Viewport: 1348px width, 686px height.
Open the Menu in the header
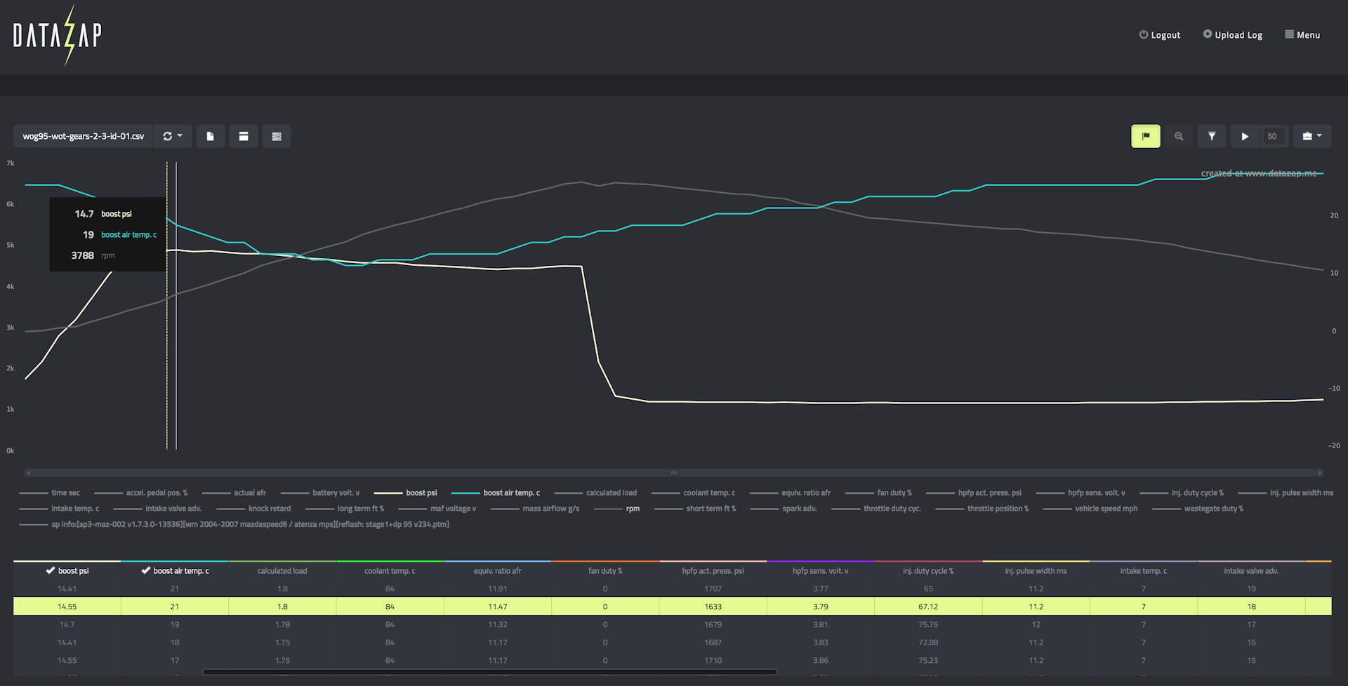pyautogui.click(x=1302, y=35)
